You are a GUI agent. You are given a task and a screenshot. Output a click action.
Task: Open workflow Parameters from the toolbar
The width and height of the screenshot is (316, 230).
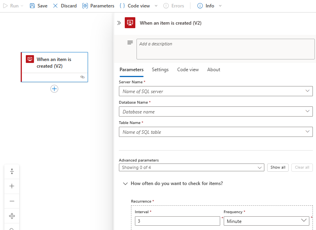click(x=98, y=6)
